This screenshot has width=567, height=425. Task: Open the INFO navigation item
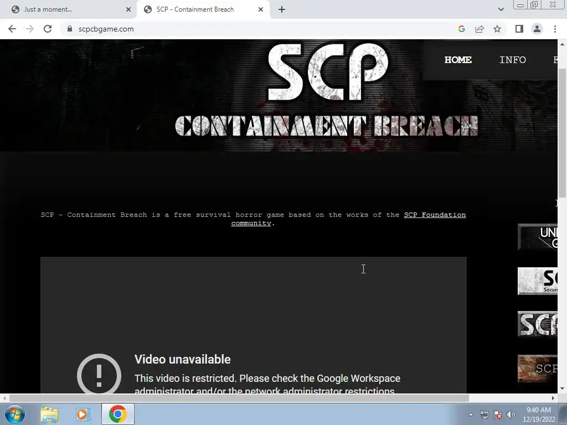tap(512, 60)
